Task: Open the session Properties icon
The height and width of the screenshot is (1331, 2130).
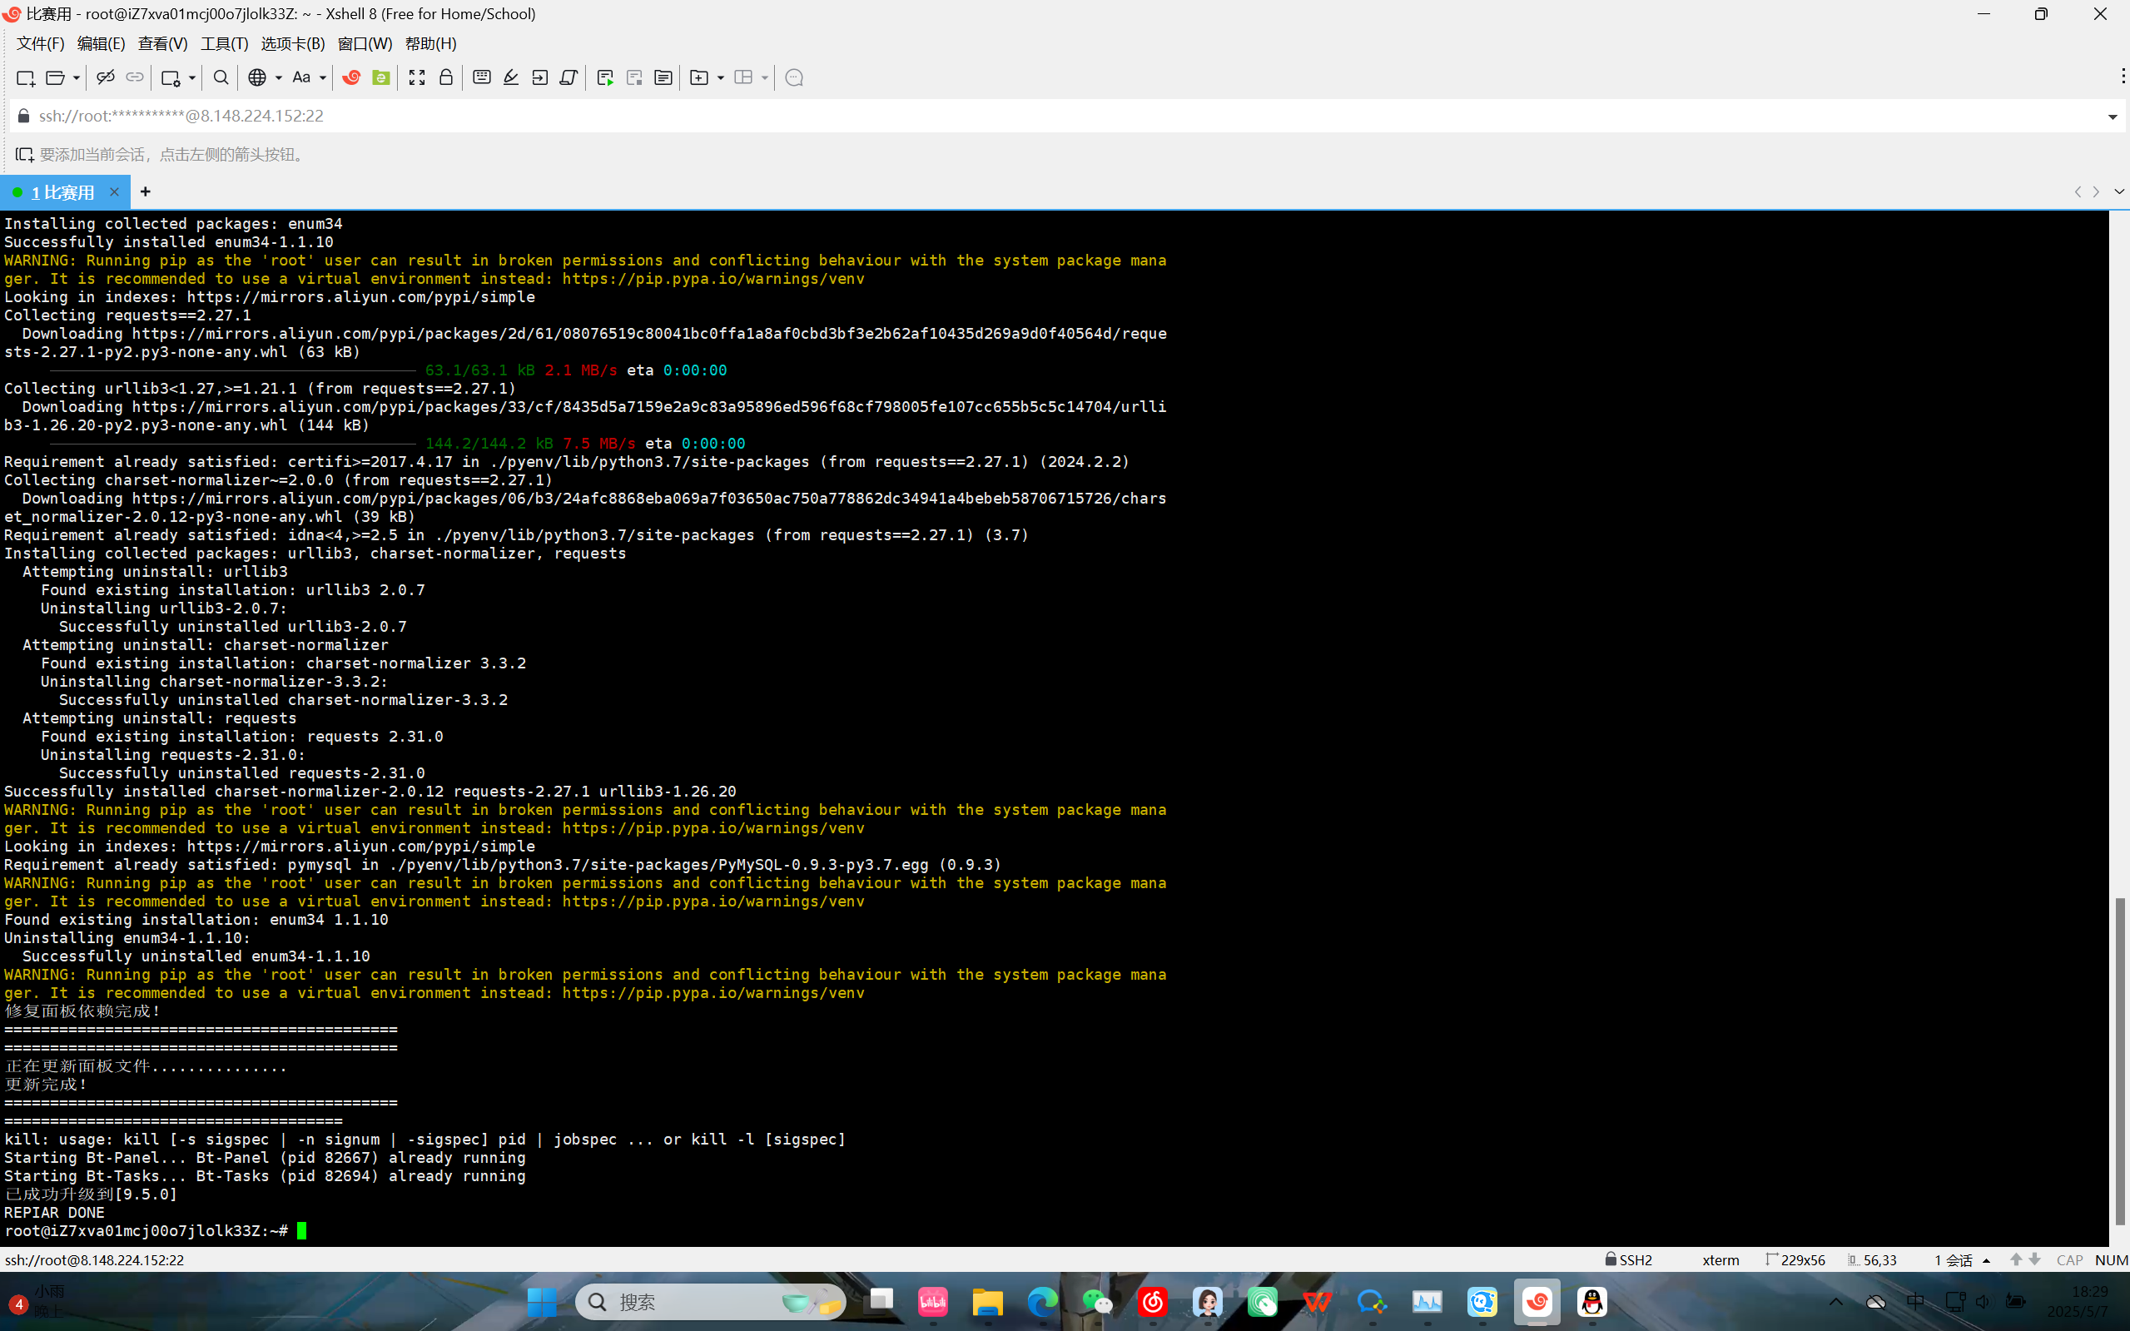Action: pos(171,77)
